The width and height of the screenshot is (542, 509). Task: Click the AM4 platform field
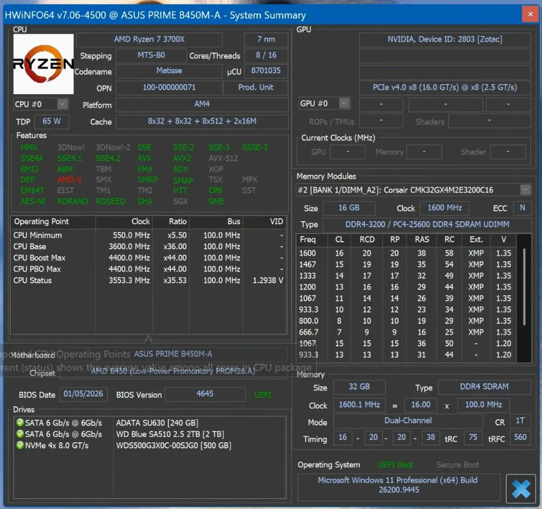coord(202,104)
